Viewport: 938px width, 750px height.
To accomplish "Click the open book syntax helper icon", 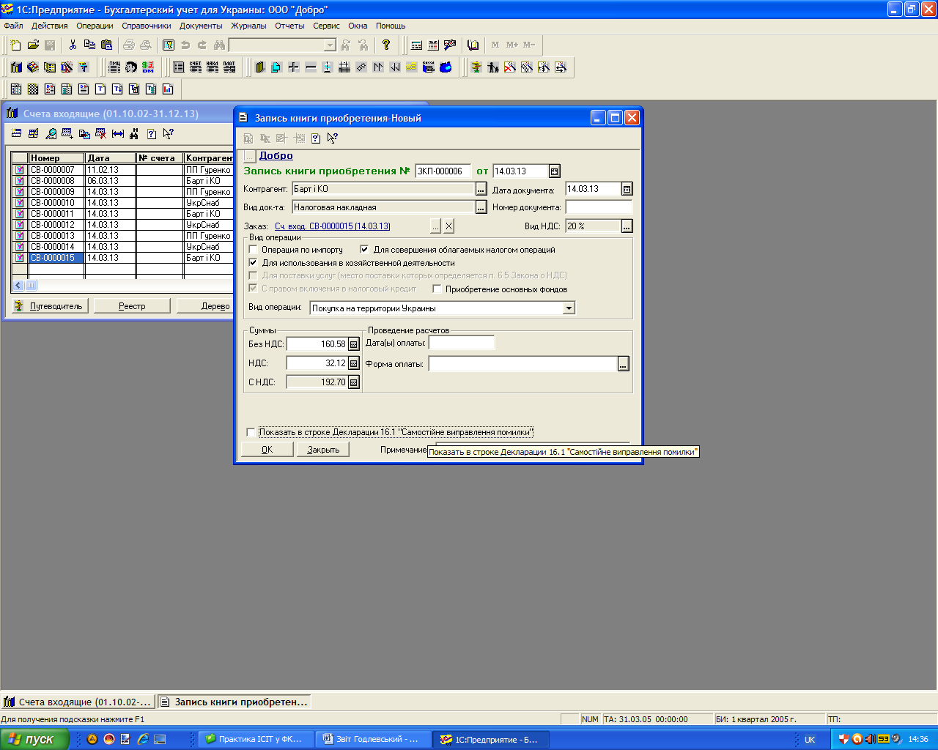I will pyautogui.click(x=473, y=45).
